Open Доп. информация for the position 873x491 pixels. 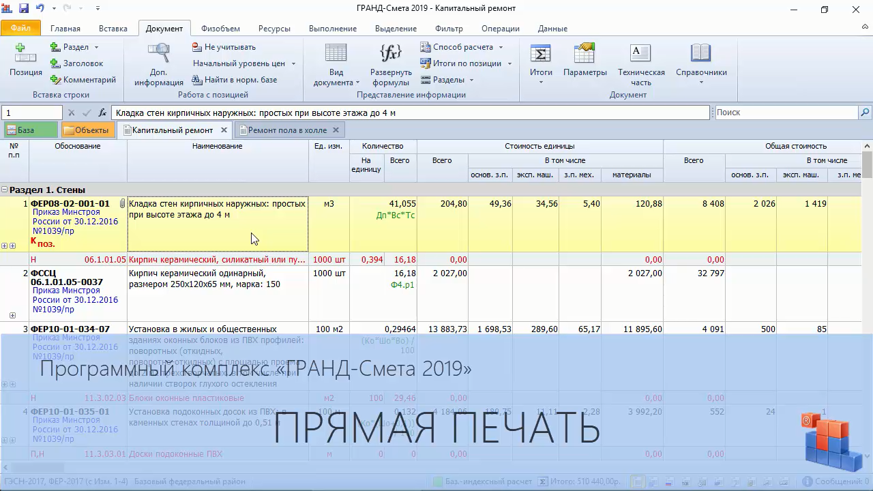coord(158,65)
